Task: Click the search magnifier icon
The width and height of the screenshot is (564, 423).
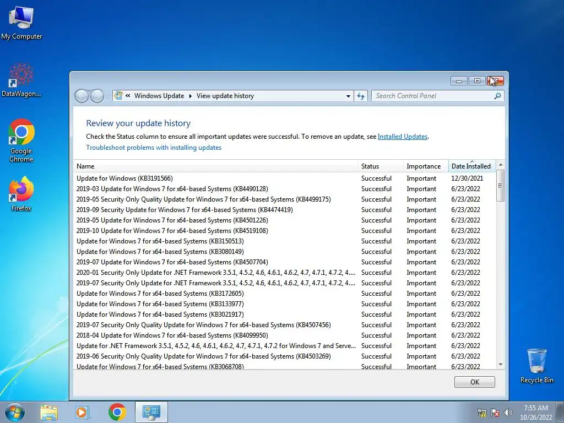Action: click(x=497, y=96)
